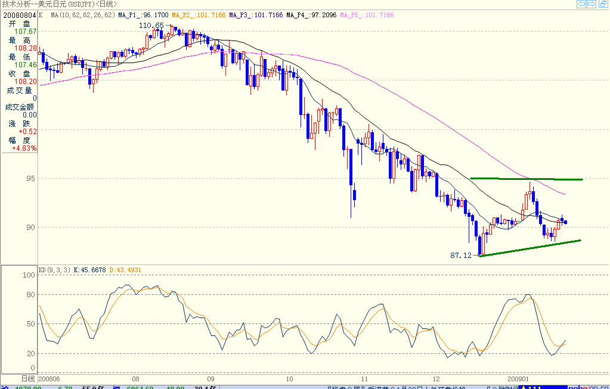The width and height of the screenshot is (610, 389).
Task: Click the MA_P1_:96.1700 label
Action: (x=143, y=15)
